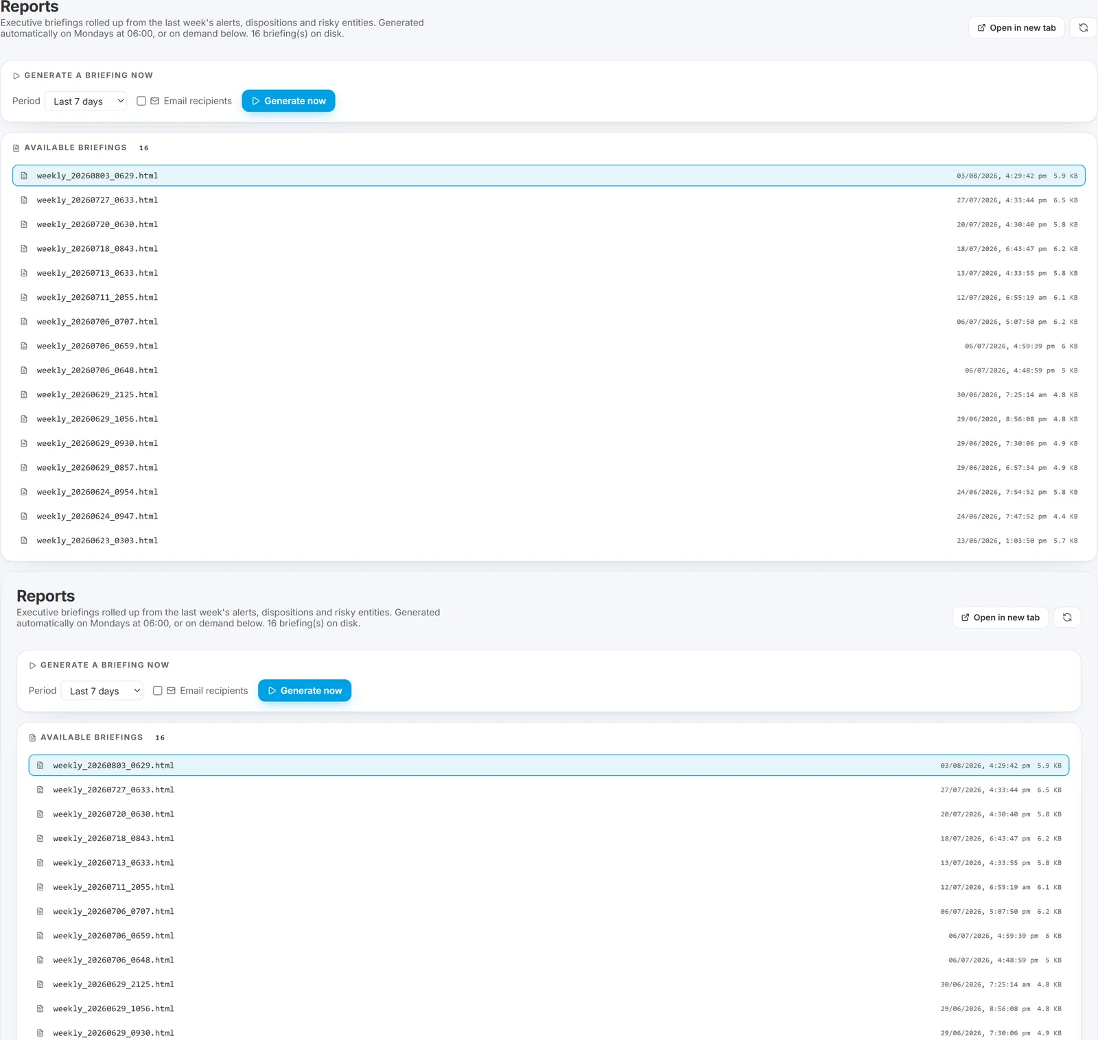Click file icon of weekly_20260629_0857.html
Screen dimensions: 1098x1040
(x=24, y=468)
